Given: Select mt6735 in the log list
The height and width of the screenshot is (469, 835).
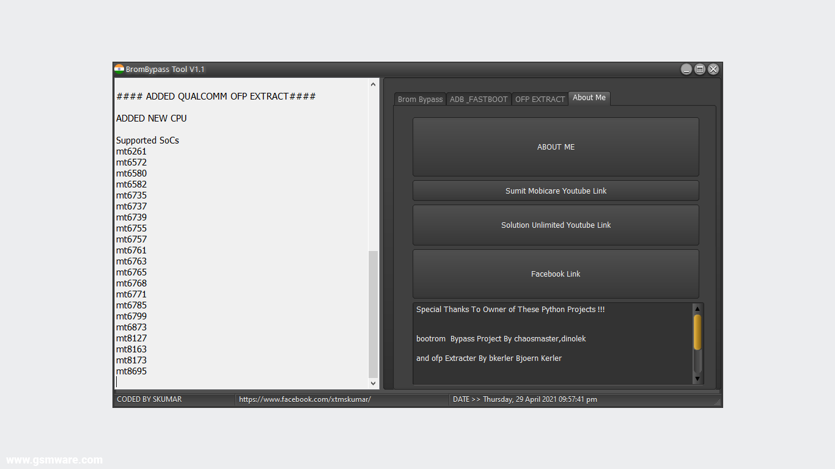Looking at the screenshot, I should coord(131,195).
